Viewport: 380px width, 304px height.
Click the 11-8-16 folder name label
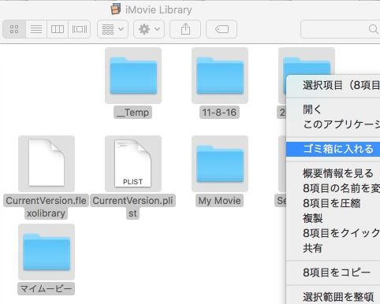tap(219, 113)
